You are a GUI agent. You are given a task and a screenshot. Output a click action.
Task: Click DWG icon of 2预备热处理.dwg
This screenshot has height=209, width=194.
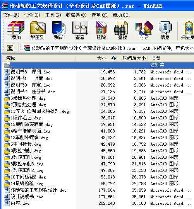click(7, 105)
